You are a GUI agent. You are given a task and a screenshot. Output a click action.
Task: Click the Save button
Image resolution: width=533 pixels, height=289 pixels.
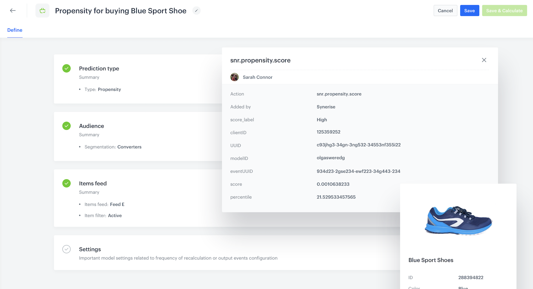pyautogui.click(x=469, y=10)
